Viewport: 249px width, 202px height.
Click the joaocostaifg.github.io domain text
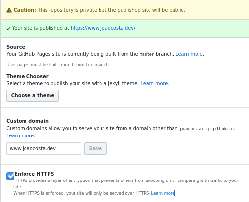206,129
